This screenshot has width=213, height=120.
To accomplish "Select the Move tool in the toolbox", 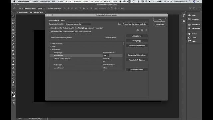I will click(x=13, y=16).
